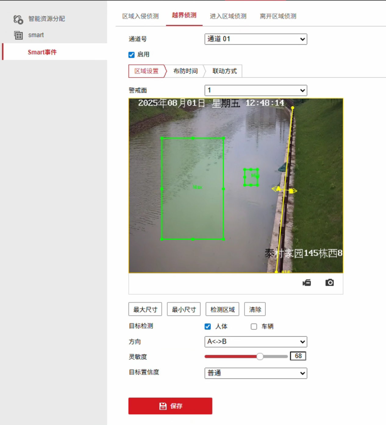Click the video record icon below preview

[x=307, y=283]
